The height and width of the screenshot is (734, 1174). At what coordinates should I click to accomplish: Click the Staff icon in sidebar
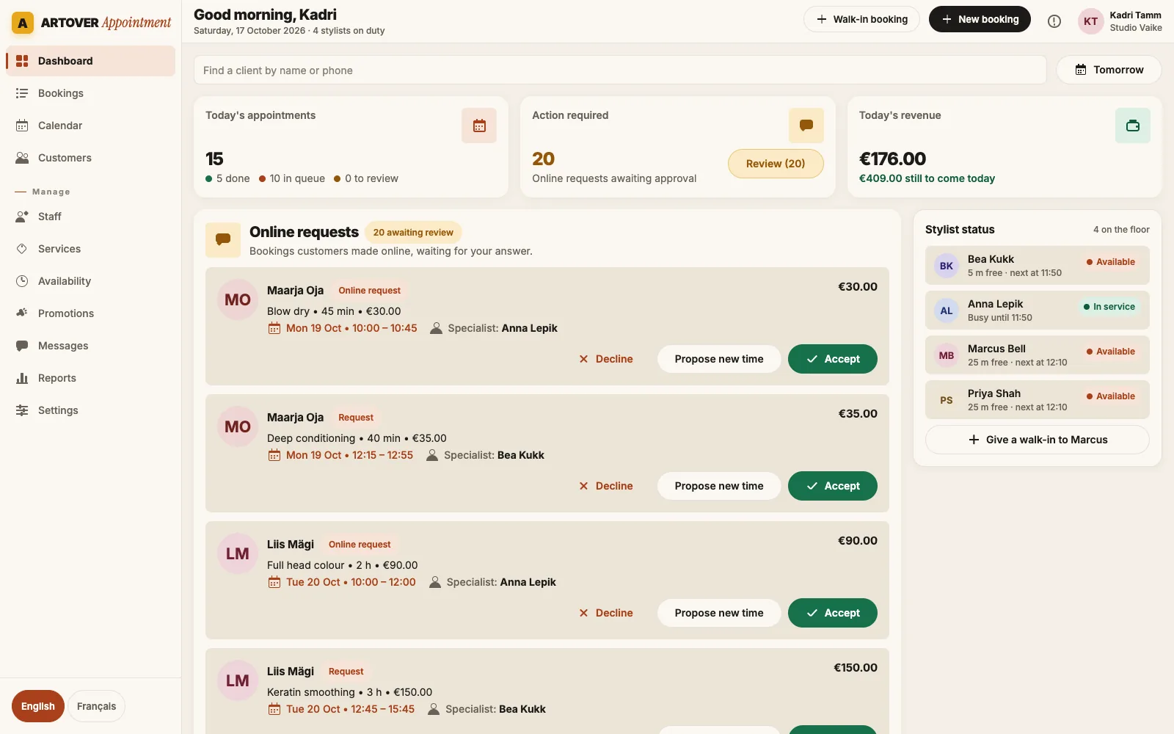(22, 217)
